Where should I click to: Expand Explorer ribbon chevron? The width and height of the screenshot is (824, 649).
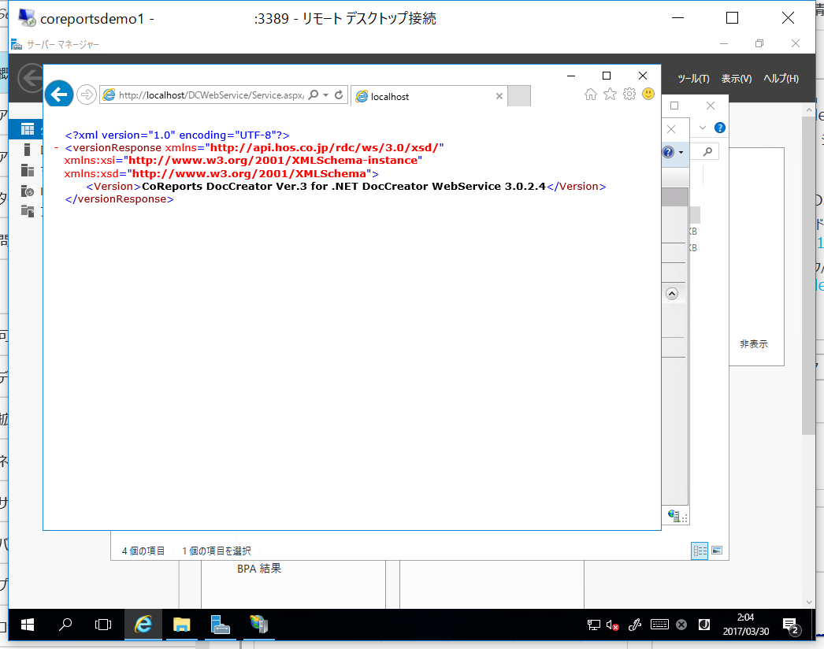click(x=703, y=128)
